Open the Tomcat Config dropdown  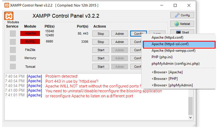click(x=136, y=66)
